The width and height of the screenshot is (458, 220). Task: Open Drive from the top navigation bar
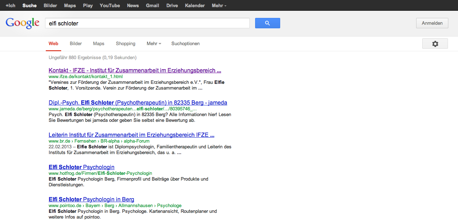click(172, 5)
